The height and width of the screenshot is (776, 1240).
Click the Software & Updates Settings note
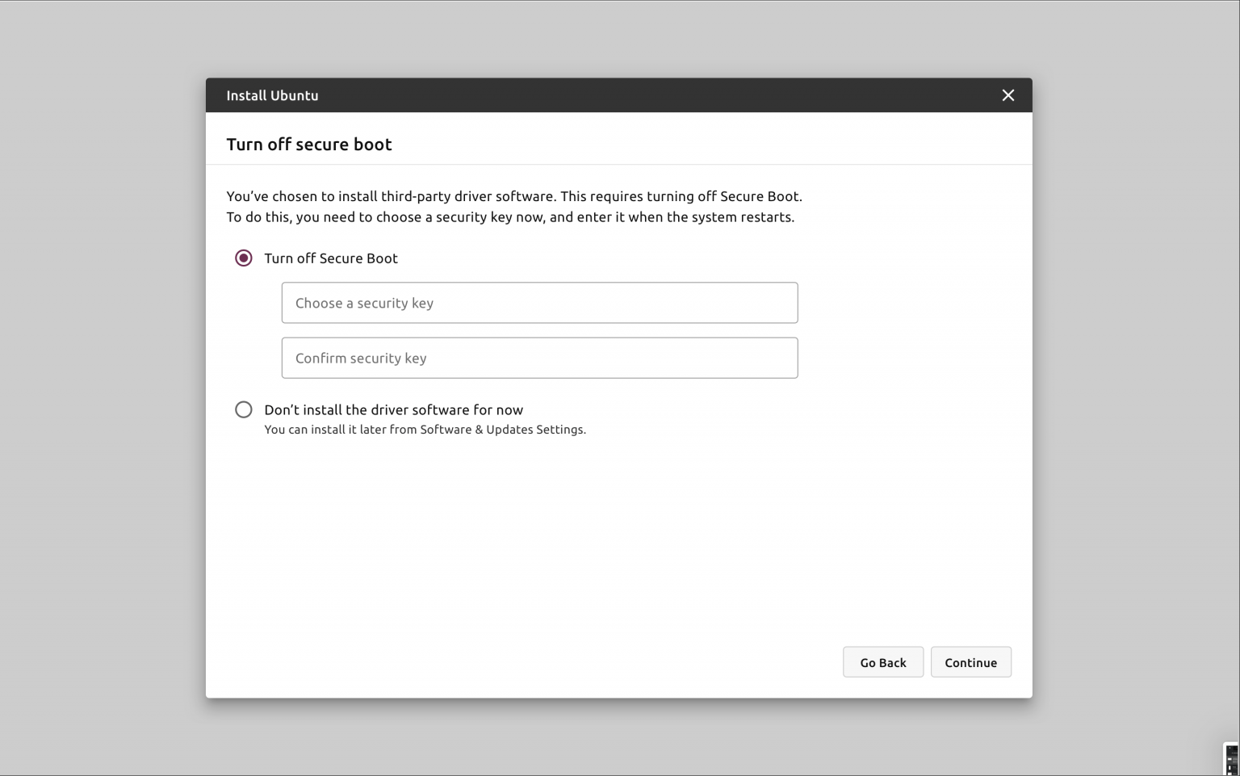[425, 430]
